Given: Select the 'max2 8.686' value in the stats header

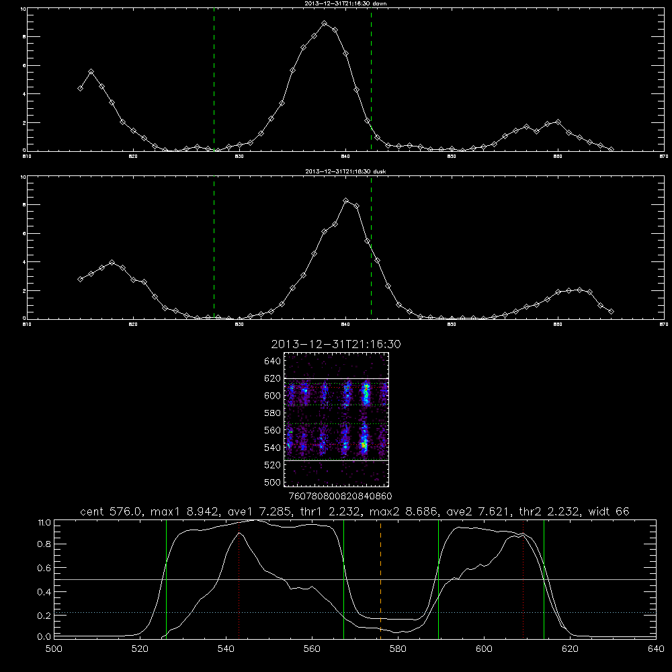Looking at the screenshot, I should tap(403, 511).
